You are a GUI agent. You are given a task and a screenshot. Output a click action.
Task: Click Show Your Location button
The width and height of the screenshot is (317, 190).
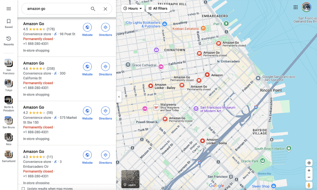click(309, 163)
